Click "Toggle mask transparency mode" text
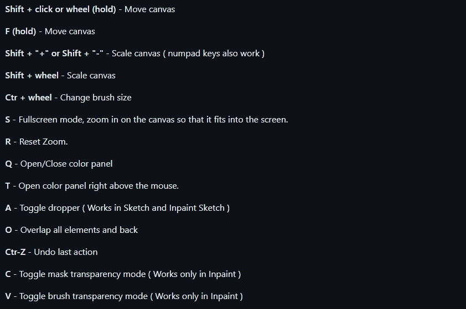Image resolution: width=466 pixels, height=309 pixels. (82, 274)
